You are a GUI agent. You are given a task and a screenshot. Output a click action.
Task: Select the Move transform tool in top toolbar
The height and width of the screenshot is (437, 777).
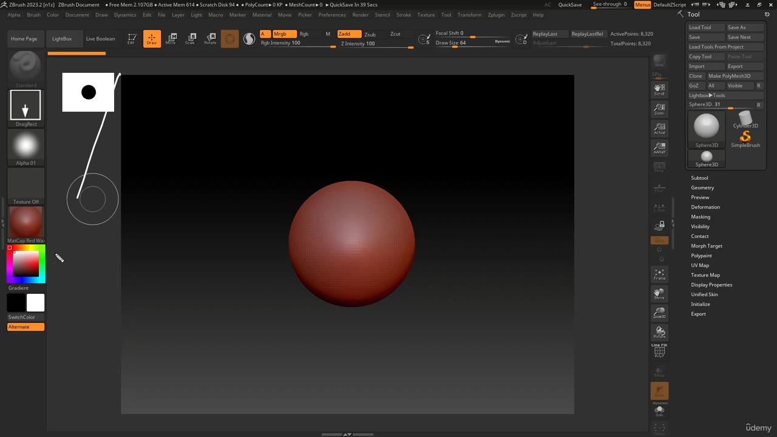(x=171, y=39)
